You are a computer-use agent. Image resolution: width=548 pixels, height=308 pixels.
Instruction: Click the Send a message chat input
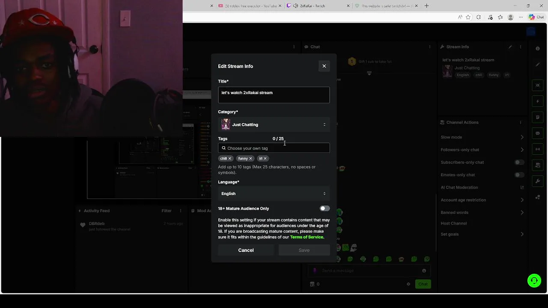click(x=368, y=270)
